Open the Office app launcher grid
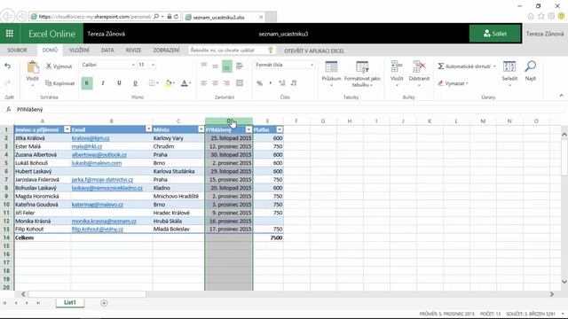The width and height of the screenshot is (568, 319). 10,34
